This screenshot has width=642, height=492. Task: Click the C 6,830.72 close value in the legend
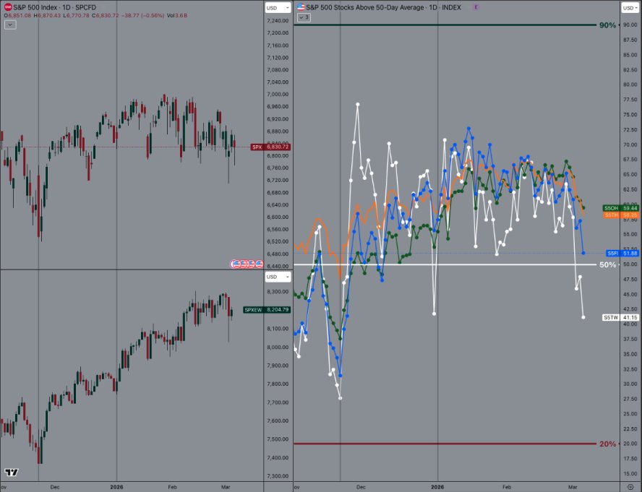106,16
